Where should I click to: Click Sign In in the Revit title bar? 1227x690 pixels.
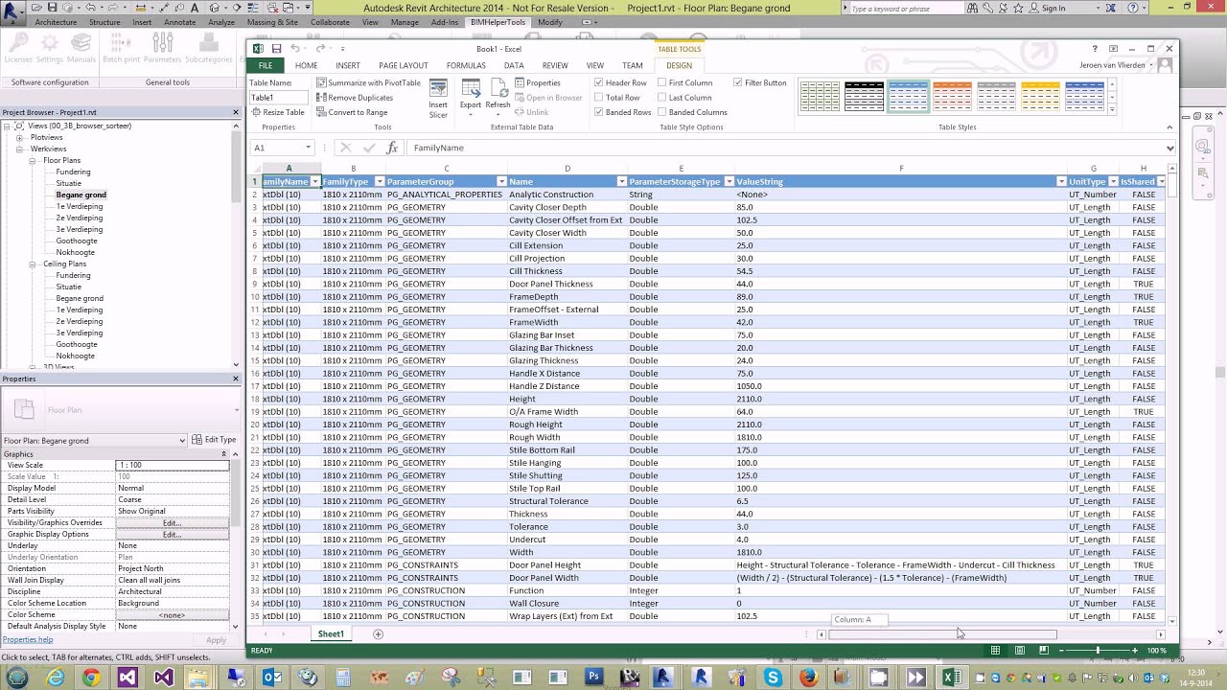click(x=1053, y=8)
